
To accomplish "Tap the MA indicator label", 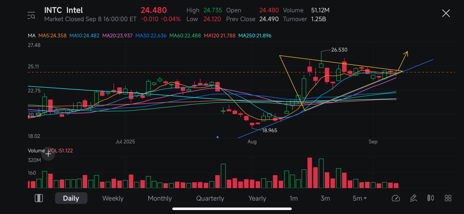I will point(32,36).
